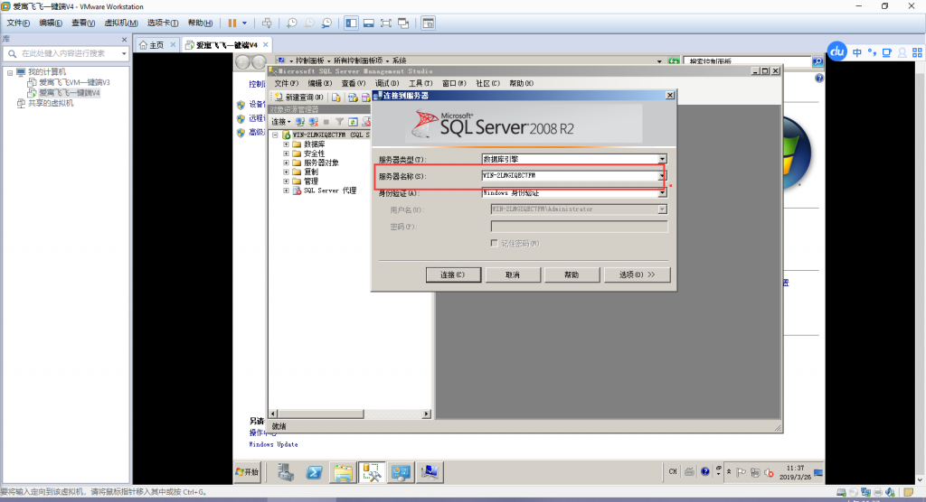Click the connect server icon in Object Explorer
Viewport: 926px width, 502px height.
click(300, 122)
